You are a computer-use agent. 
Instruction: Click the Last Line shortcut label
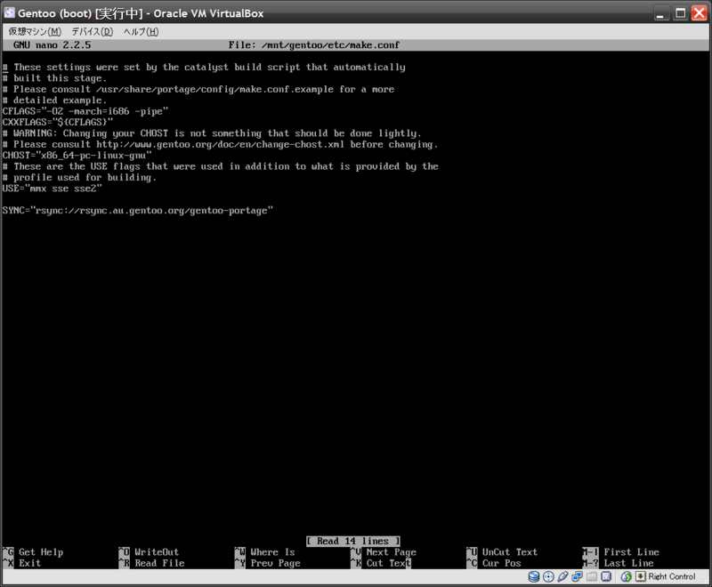tap(628, 563)
